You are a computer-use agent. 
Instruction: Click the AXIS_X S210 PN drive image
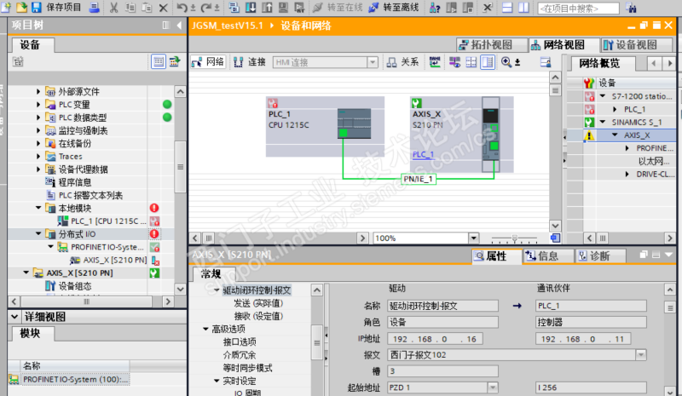491,135
